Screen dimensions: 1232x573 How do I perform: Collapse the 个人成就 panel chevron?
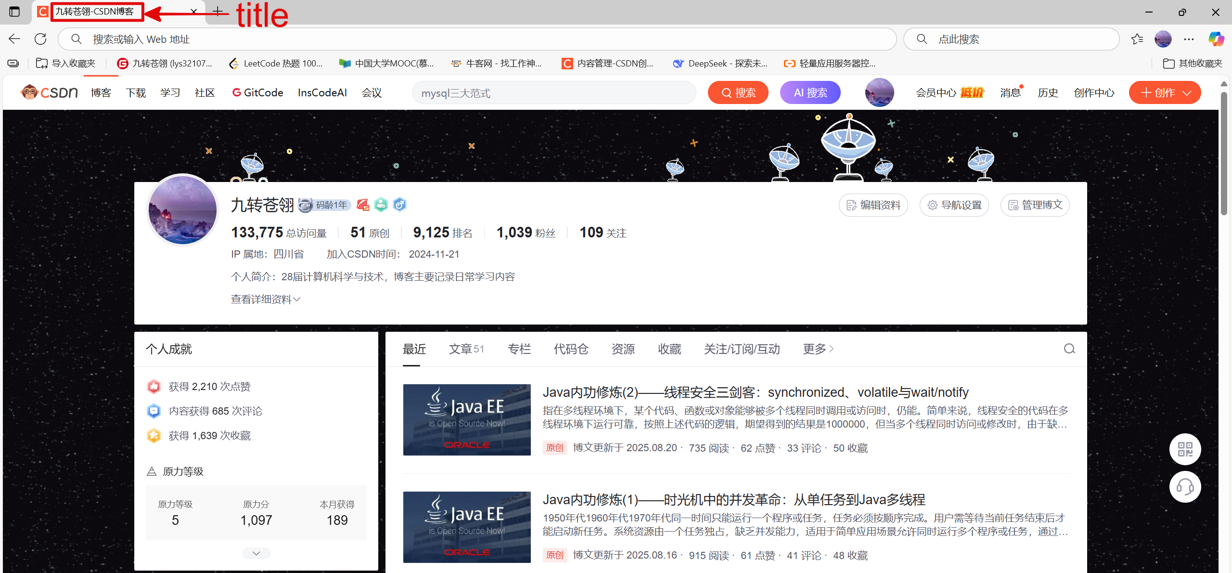click(x=256, y=553)
